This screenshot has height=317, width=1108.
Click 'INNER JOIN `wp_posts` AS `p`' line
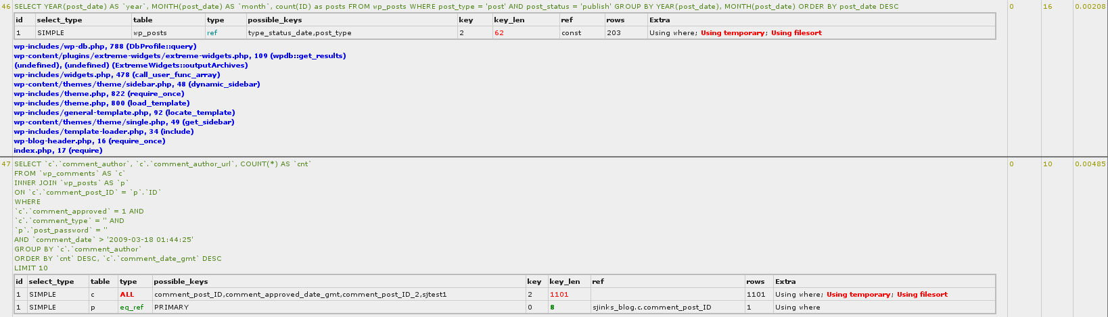click(x=71, y=183)
